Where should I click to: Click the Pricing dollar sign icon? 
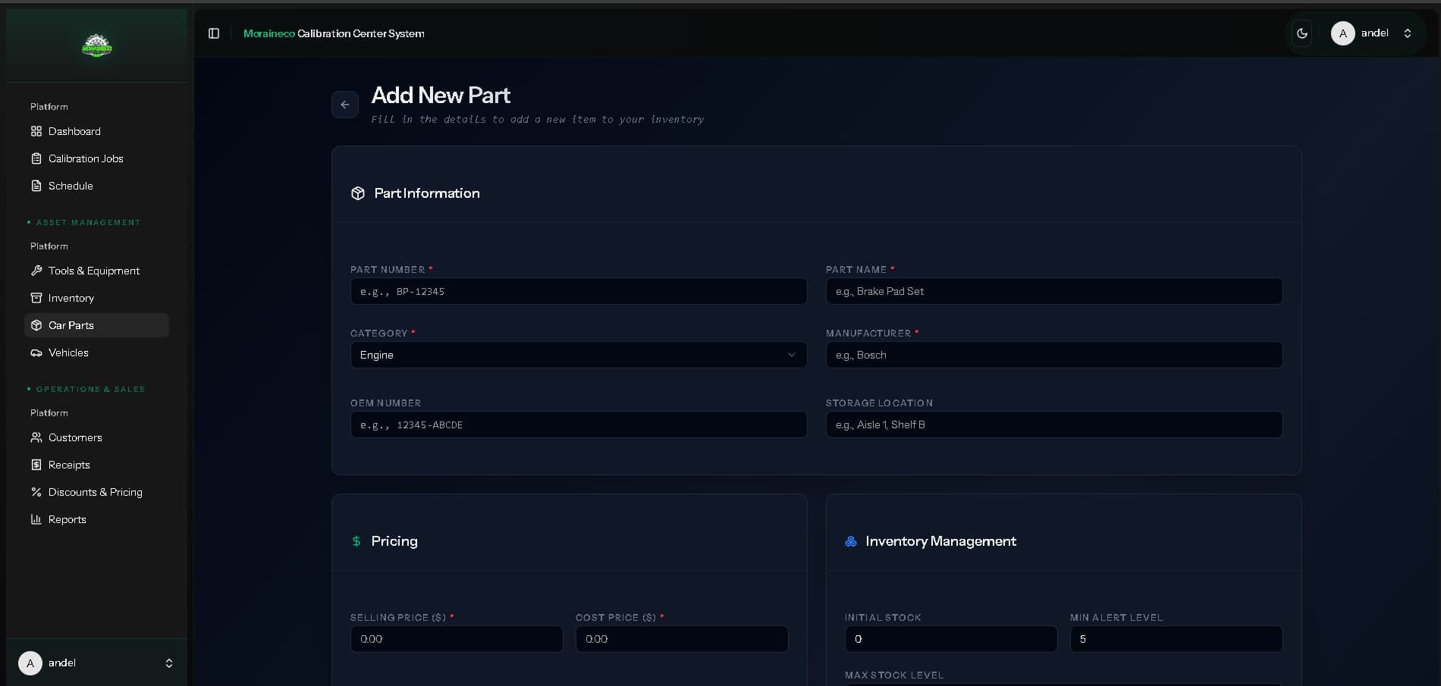point(356,541)
